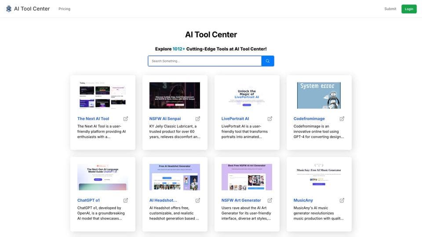The image size is (422, 237).
Task: Open the NSFW Art Generator title link
Action: 241,201
